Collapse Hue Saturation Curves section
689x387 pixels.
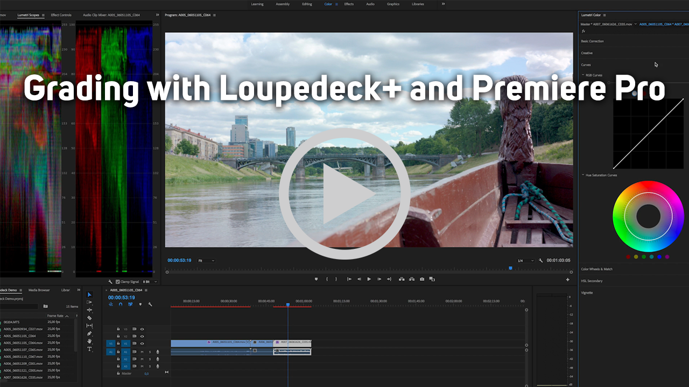(x=583, y=175)
